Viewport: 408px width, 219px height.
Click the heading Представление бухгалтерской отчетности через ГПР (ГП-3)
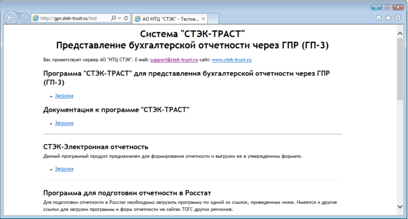click(x=193, y=45)
